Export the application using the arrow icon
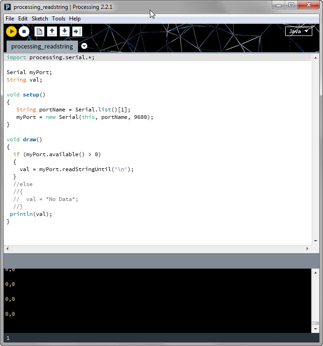This screenshot has height=346, width=323. tap(77, 32)
